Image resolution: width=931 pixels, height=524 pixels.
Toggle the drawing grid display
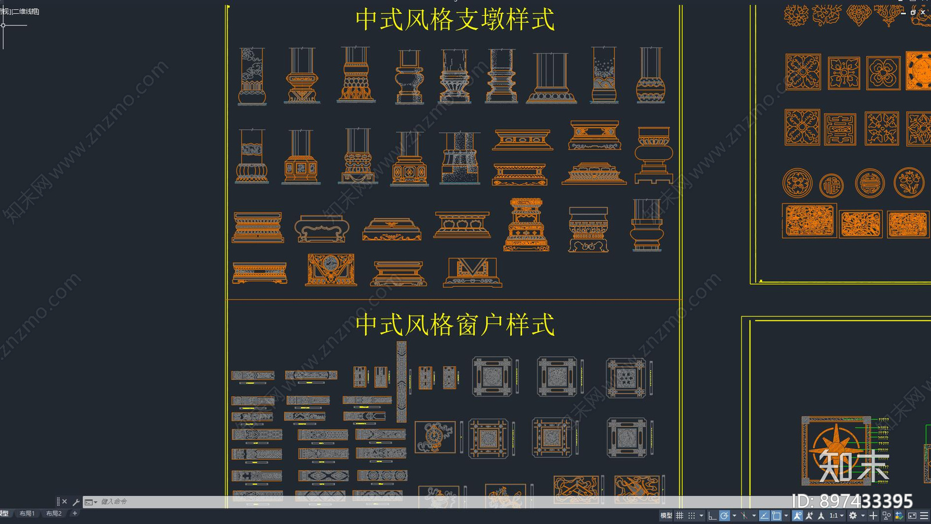click(679, 515)
